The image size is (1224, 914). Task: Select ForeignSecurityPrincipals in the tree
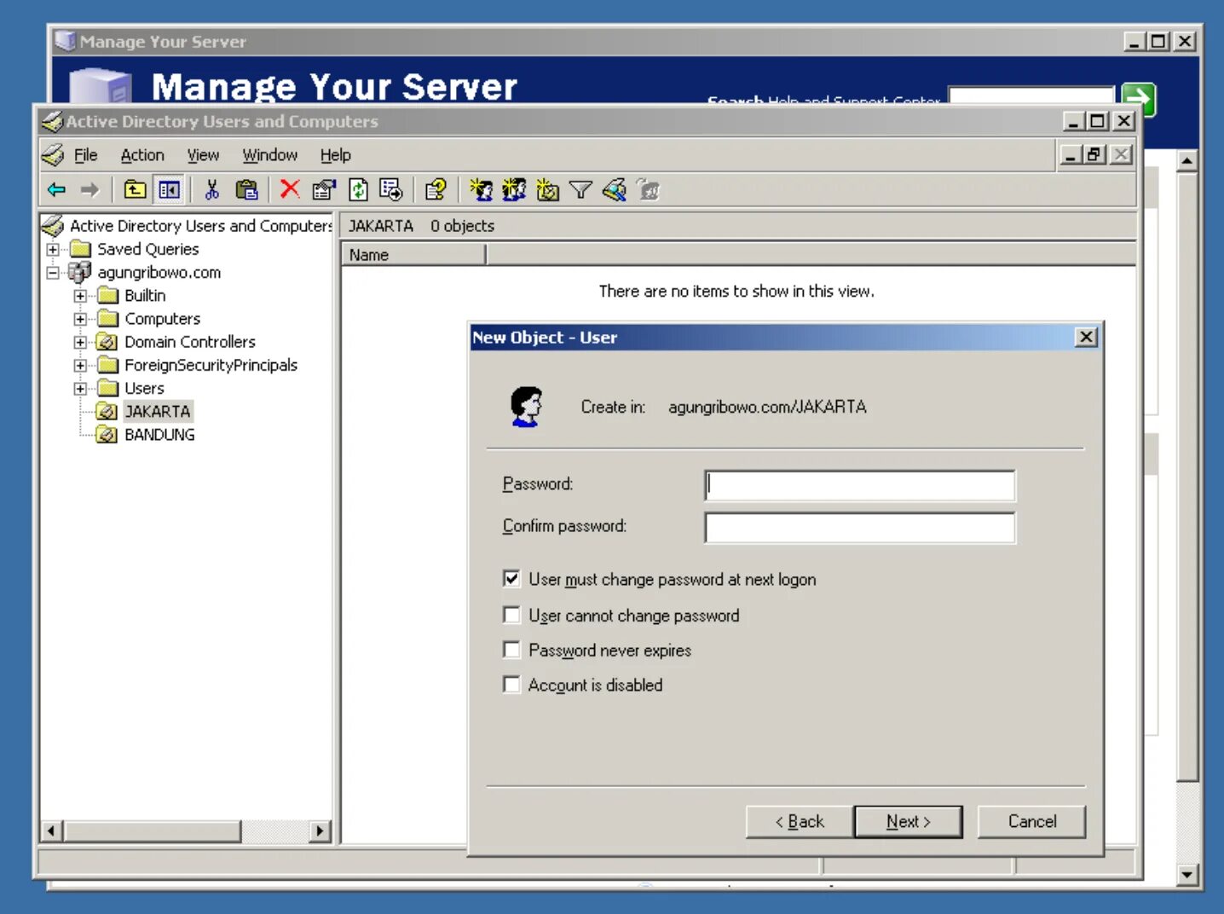click(x=211, y=365)
